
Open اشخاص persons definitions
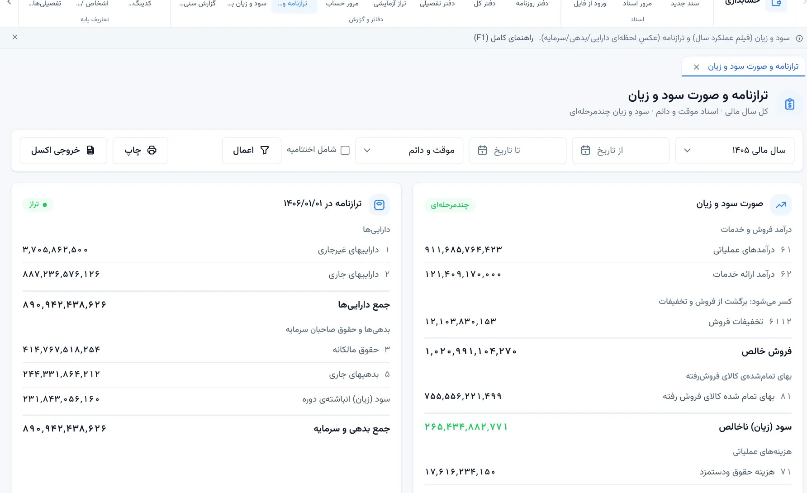click(92, 4)
